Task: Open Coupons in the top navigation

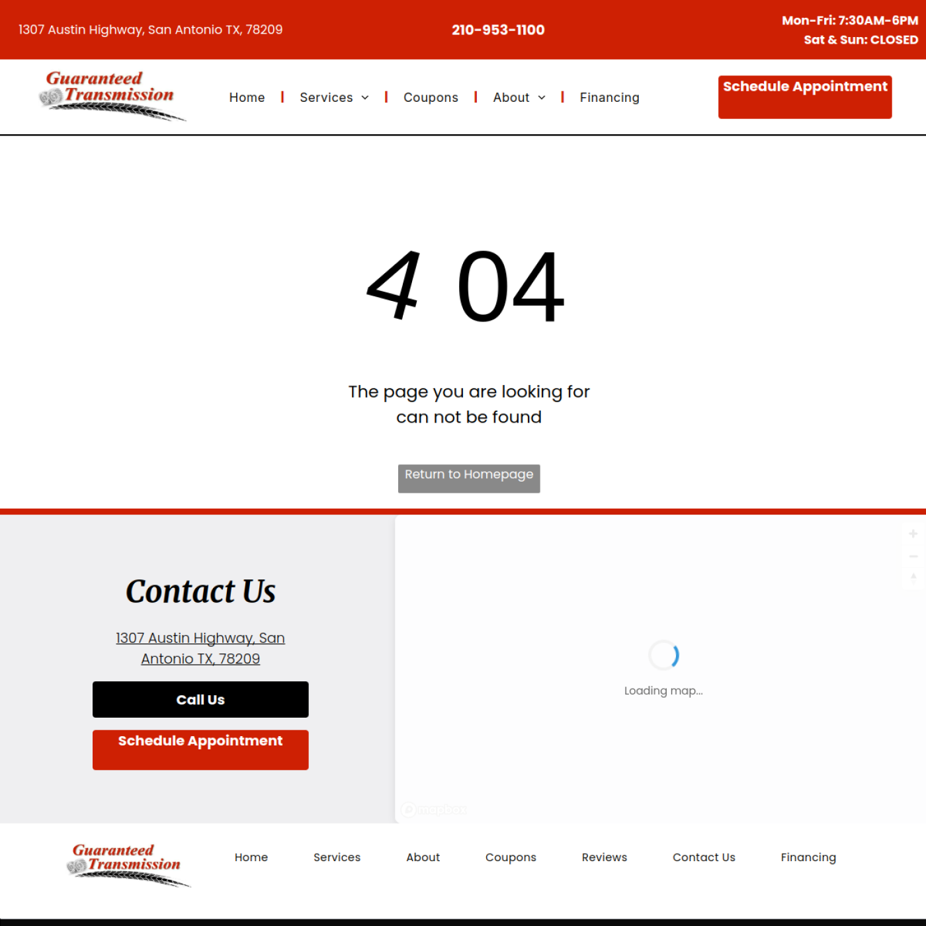Action: [x=431, y=98]
